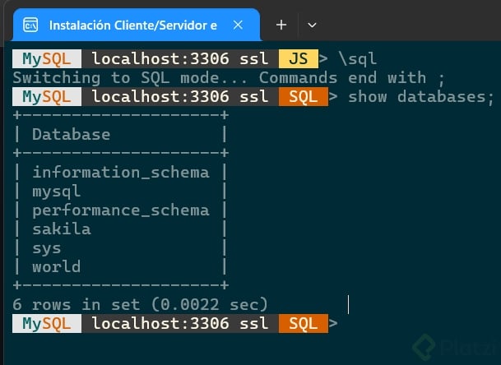Click the MySQL label on the last prompt

pyautogui.click(x=47, y=324)
